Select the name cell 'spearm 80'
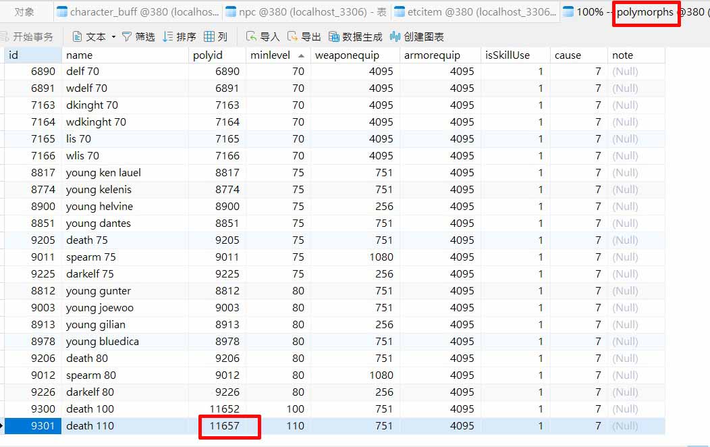Image resolution: width=710 pixels, height=447 pixels. [125, 375]
